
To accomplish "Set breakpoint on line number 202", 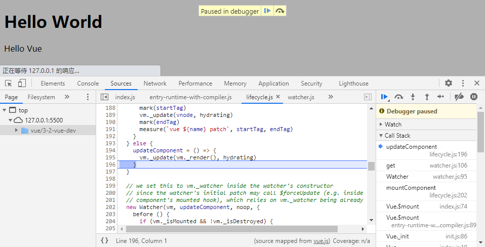I will click(110, 207).
